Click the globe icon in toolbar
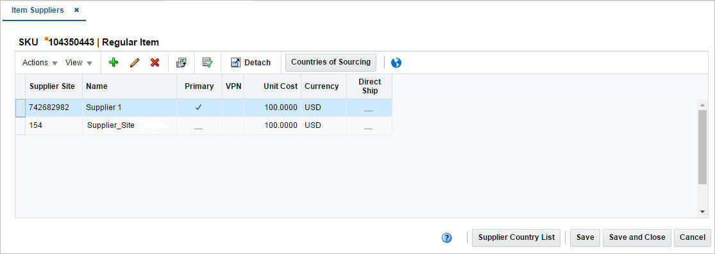The width and height of the screenshot is (715, 254). click(x=396, y=63)
